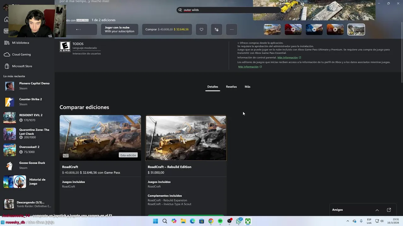Open the three-dots more options button
The width and height of the screenshot is (403, 226).
coord(232,30)
